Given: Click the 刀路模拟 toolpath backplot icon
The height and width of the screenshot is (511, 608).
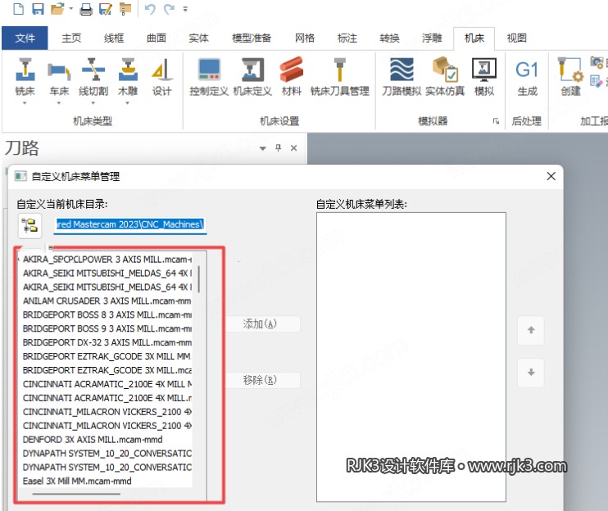Looking at the screenshot, I should tap(402, 77).
